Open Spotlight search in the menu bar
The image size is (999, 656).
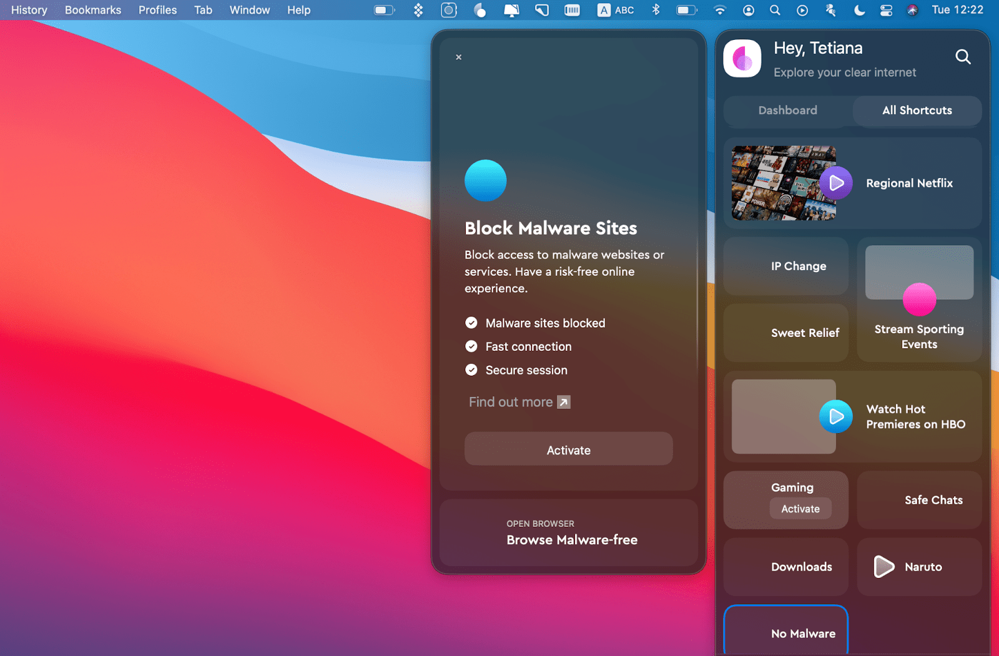pyautogui.click(x=775, y=10)
